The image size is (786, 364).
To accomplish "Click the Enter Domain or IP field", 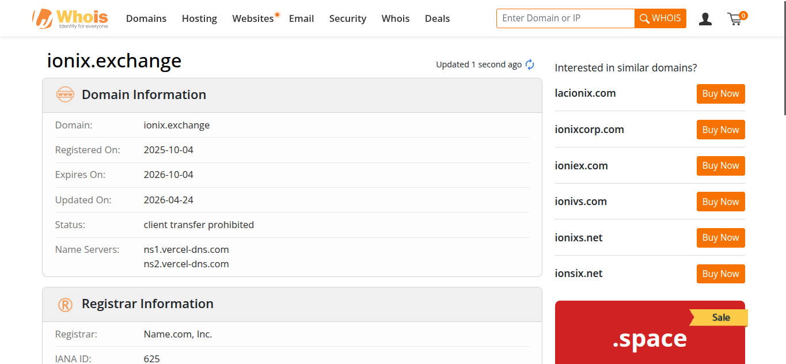I will tap(565, 18).
